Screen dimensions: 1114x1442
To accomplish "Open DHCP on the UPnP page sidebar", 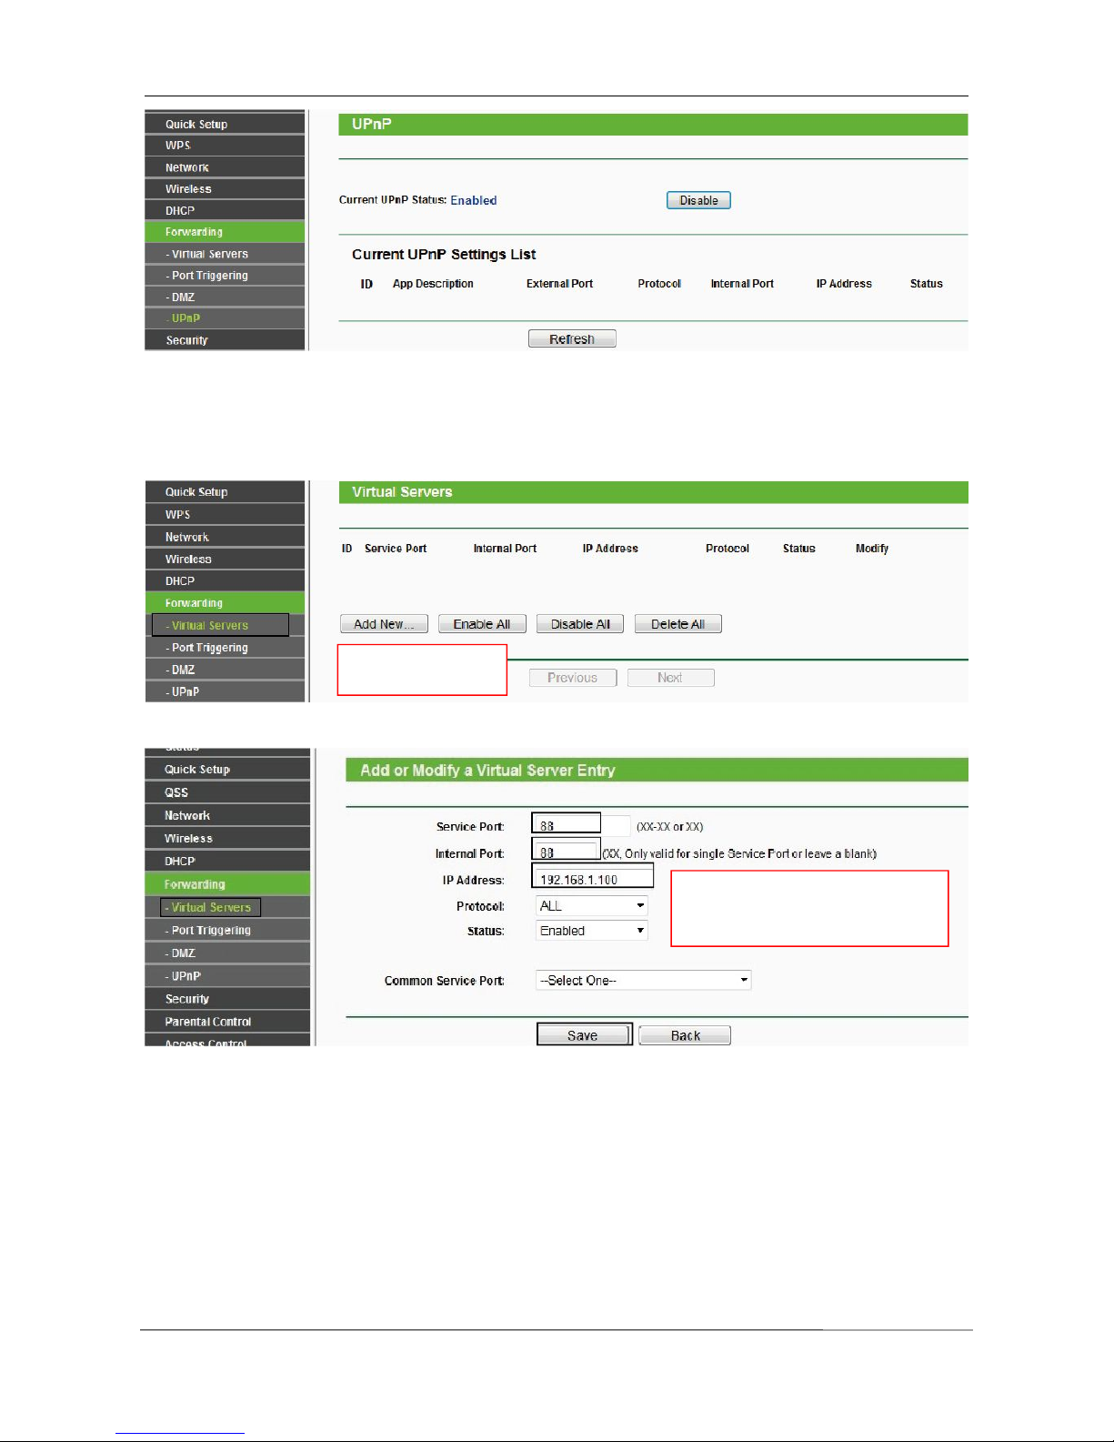I will click(225, 210).
